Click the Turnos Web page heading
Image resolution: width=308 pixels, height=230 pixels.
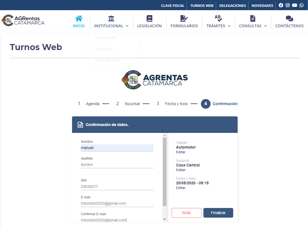[x=36, y=47]
